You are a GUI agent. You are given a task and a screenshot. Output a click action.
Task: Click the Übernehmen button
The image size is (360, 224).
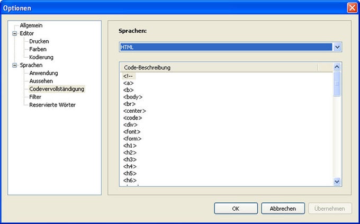point(330,208)
